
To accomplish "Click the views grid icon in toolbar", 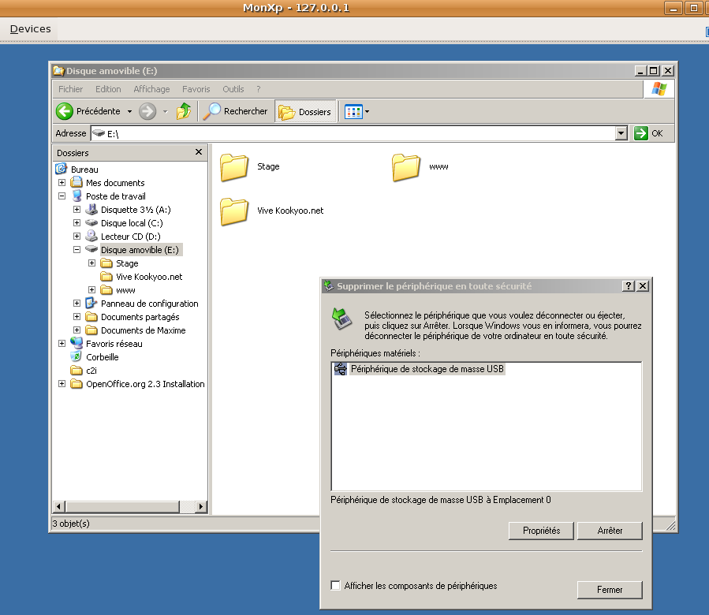I will coord(353,111).
